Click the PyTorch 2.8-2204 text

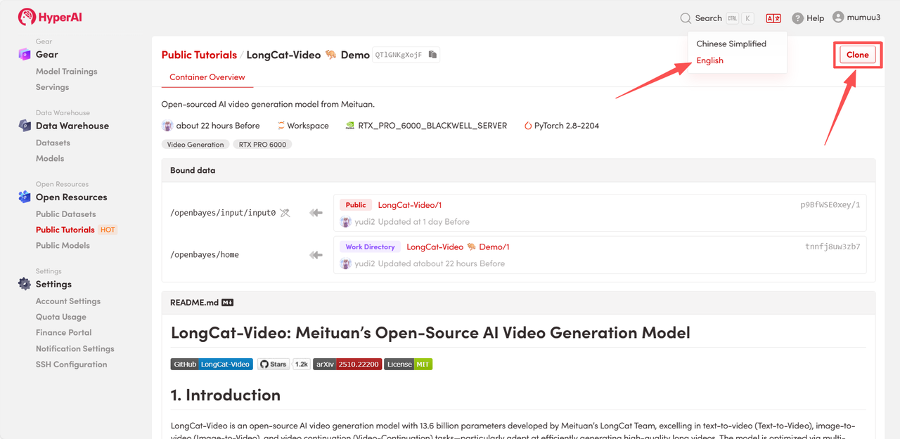click(567, 126)
